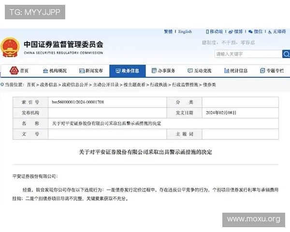
Task: Click the 发文日期 label cell
Action: click(x=185, y=113)
